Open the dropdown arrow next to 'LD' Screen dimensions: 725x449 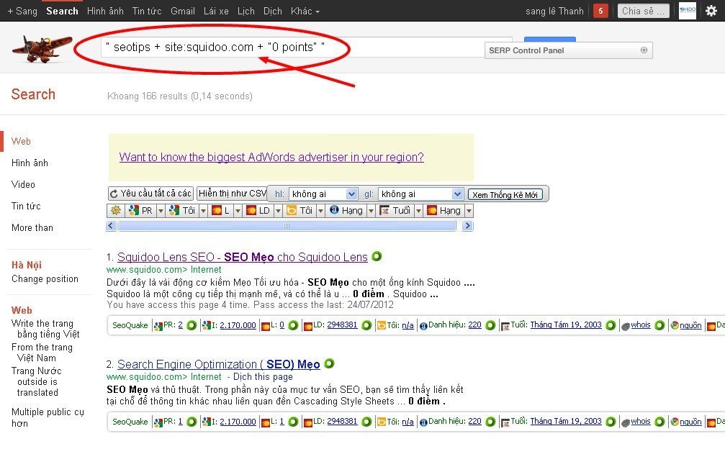click(x=278, y=211)
